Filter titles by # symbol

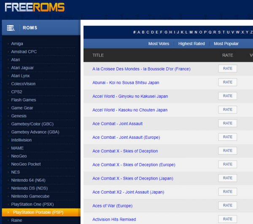(134, 32)
